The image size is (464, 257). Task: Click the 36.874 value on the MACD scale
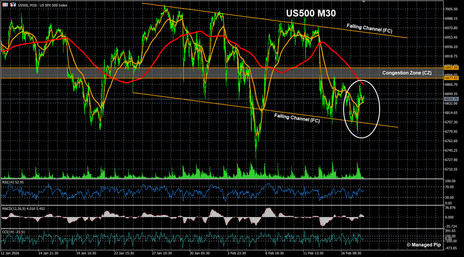tap(450, 208)
